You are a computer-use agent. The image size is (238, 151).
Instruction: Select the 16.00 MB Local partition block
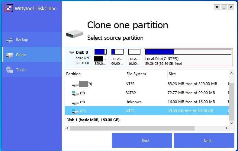pos(134,57)
